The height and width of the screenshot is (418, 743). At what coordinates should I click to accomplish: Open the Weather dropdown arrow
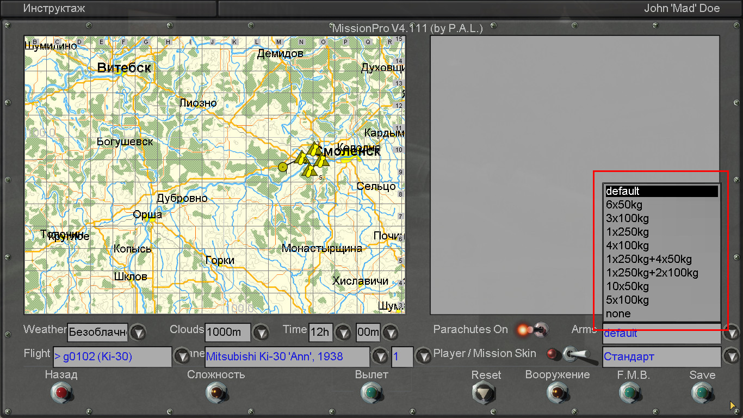138,332
